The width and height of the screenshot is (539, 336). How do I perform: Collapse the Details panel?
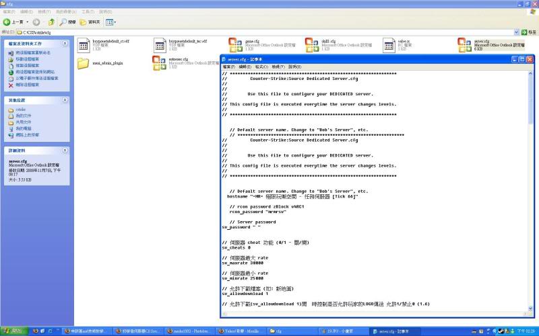pyautogui.click(x=65, y=151)
